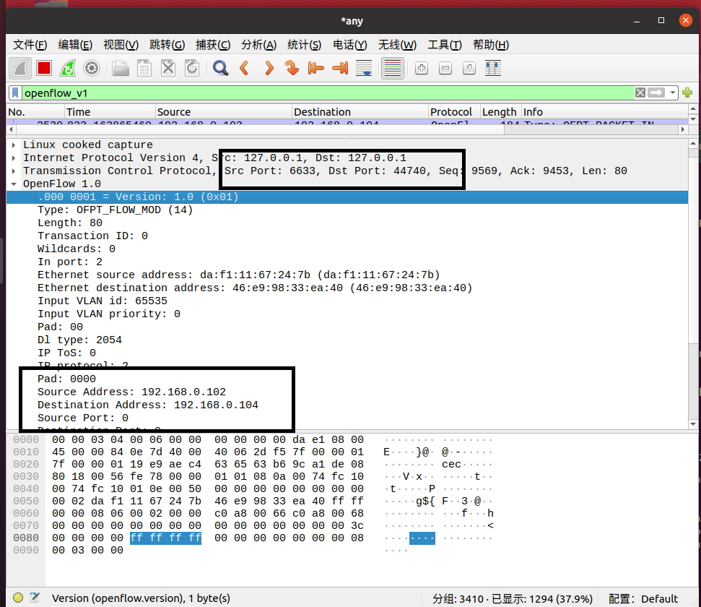Image resolution: width=701 pixels, height=607 pixels.
Task: Zoom in on main window text
Action: click(x=422, y=69)
